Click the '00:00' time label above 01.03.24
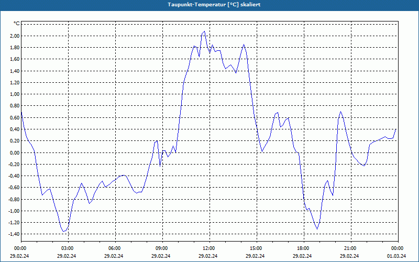Image resolution: width=419 pixels, height=262 pixels. 398,248
